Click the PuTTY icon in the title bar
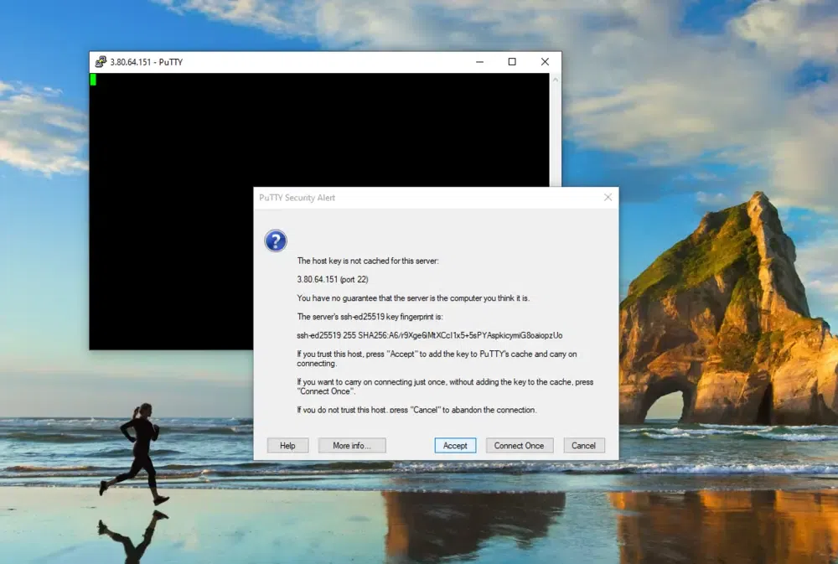Viewport: 838px width, 564px height. click(101, 62)
